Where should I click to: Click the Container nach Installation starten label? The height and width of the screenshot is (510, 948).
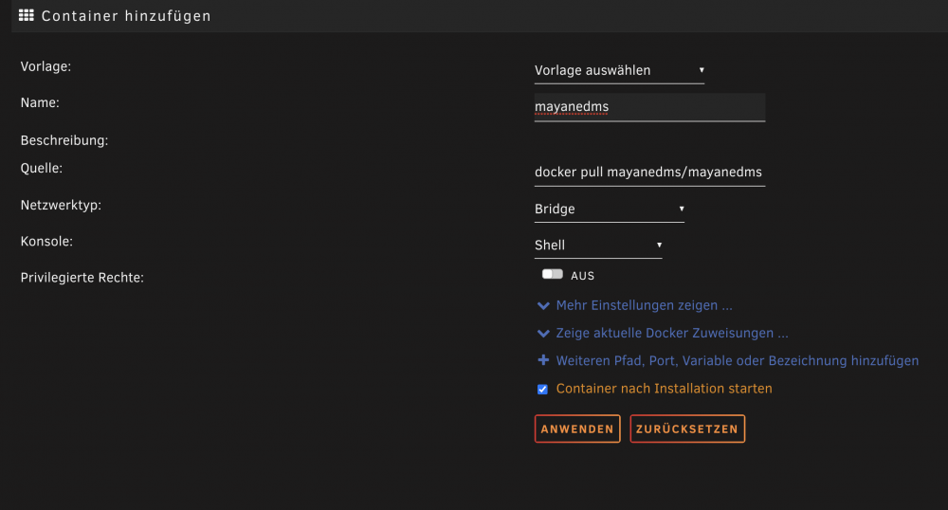tap(664, 389)
